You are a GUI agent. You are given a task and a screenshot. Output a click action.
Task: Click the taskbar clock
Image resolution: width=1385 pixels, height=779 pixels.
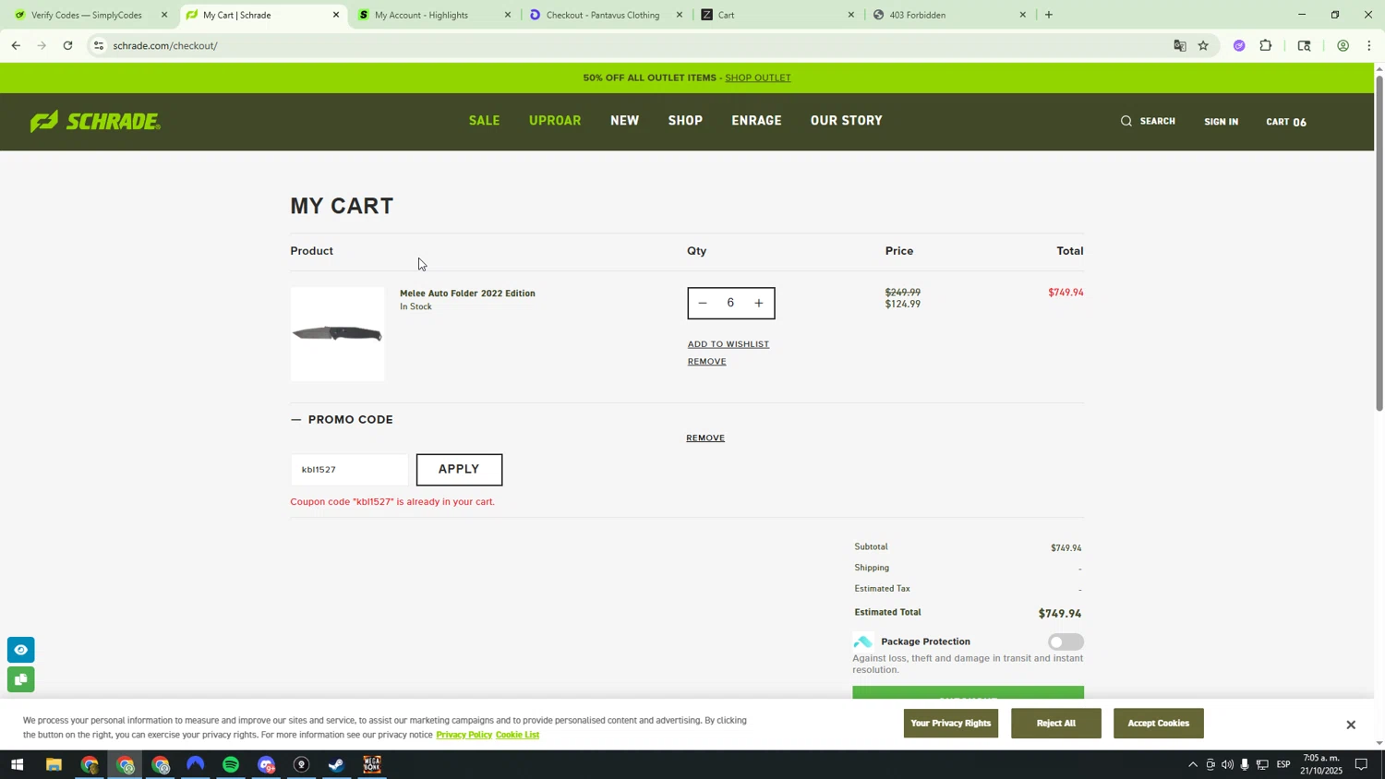[1321, 765]
